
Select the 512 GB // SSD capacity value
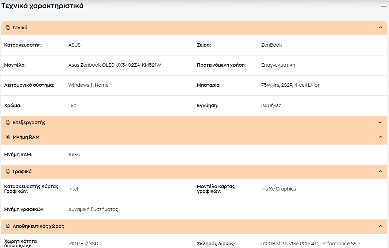point(83,244)
